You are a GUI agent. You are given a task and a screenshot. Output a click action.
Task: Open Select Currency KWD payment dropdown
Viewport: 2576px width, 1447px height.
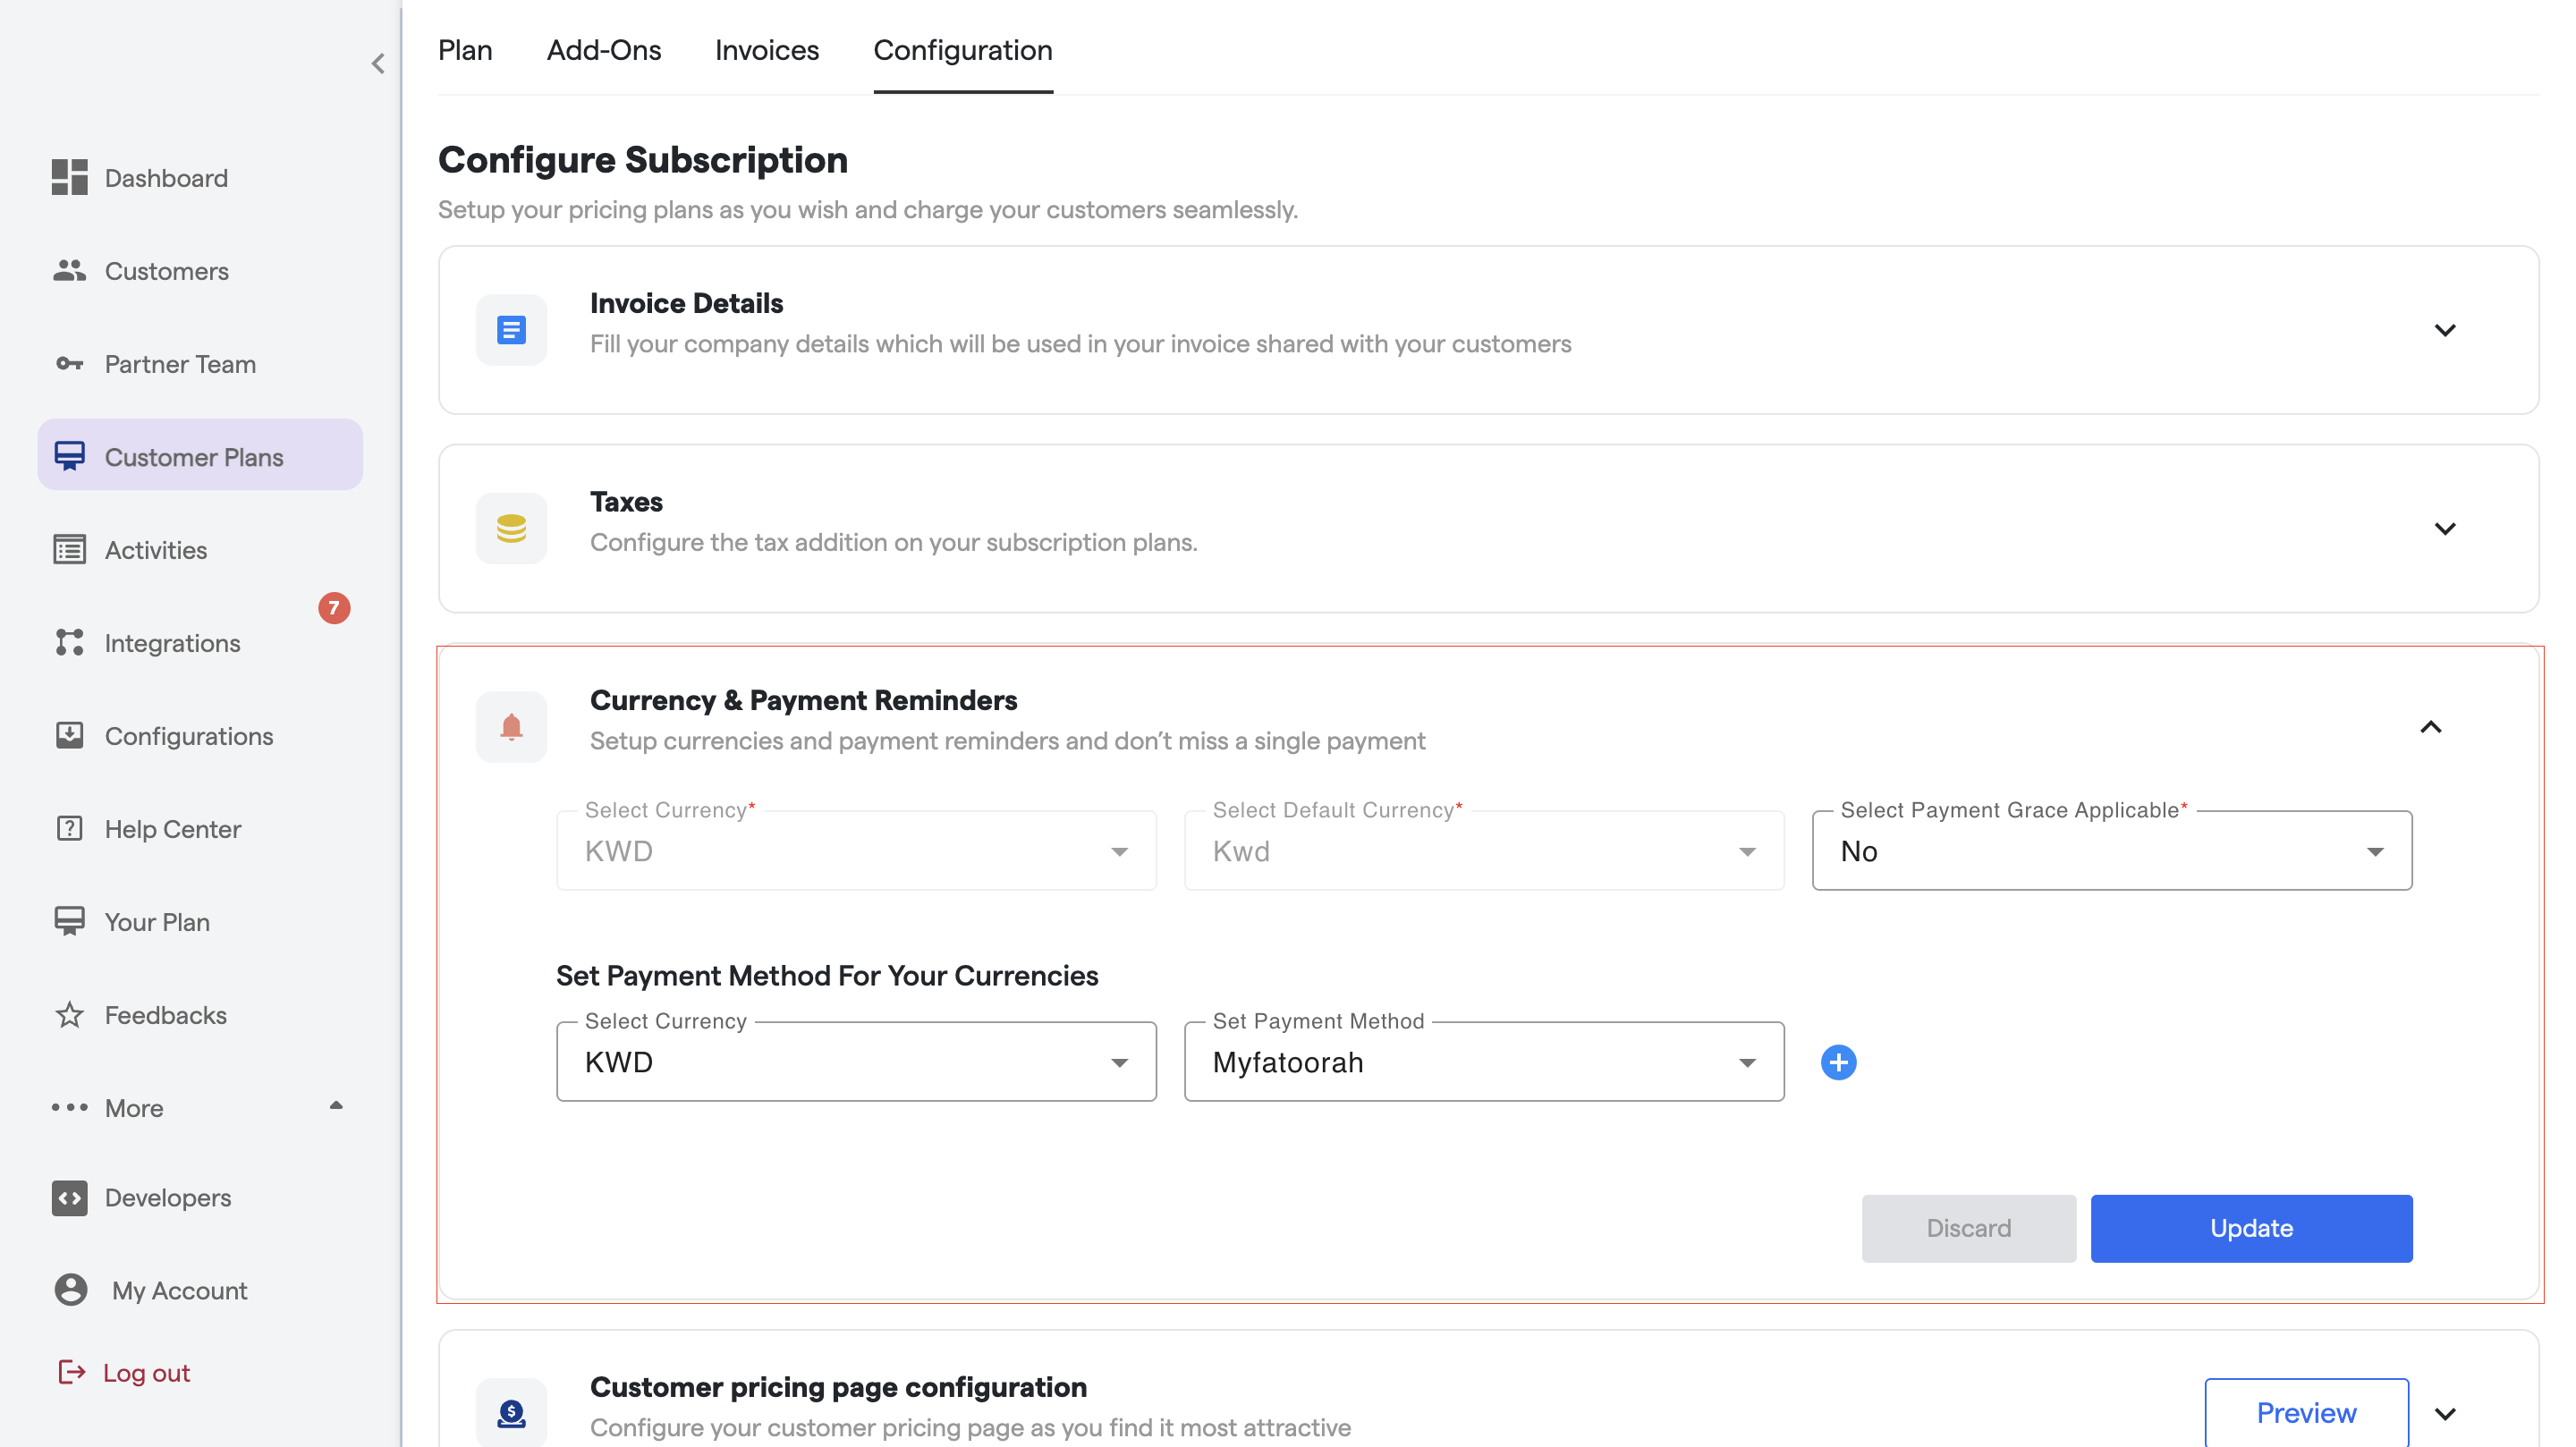[855, 1062]
